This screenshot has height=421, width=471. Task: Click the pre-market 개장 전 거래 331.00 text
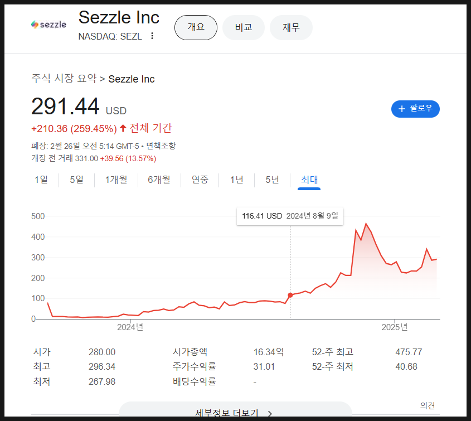coord(65,158)
